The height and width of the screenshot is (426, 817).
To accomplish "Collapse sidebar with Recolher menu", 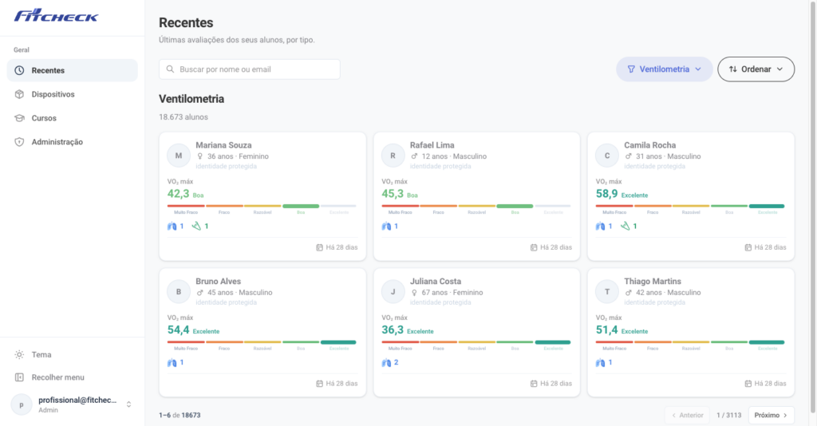I will click(x=73, y=377).
